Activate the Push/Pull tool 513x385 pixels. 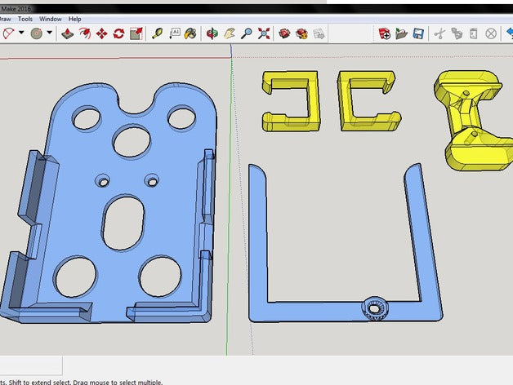tap(68, 33)
